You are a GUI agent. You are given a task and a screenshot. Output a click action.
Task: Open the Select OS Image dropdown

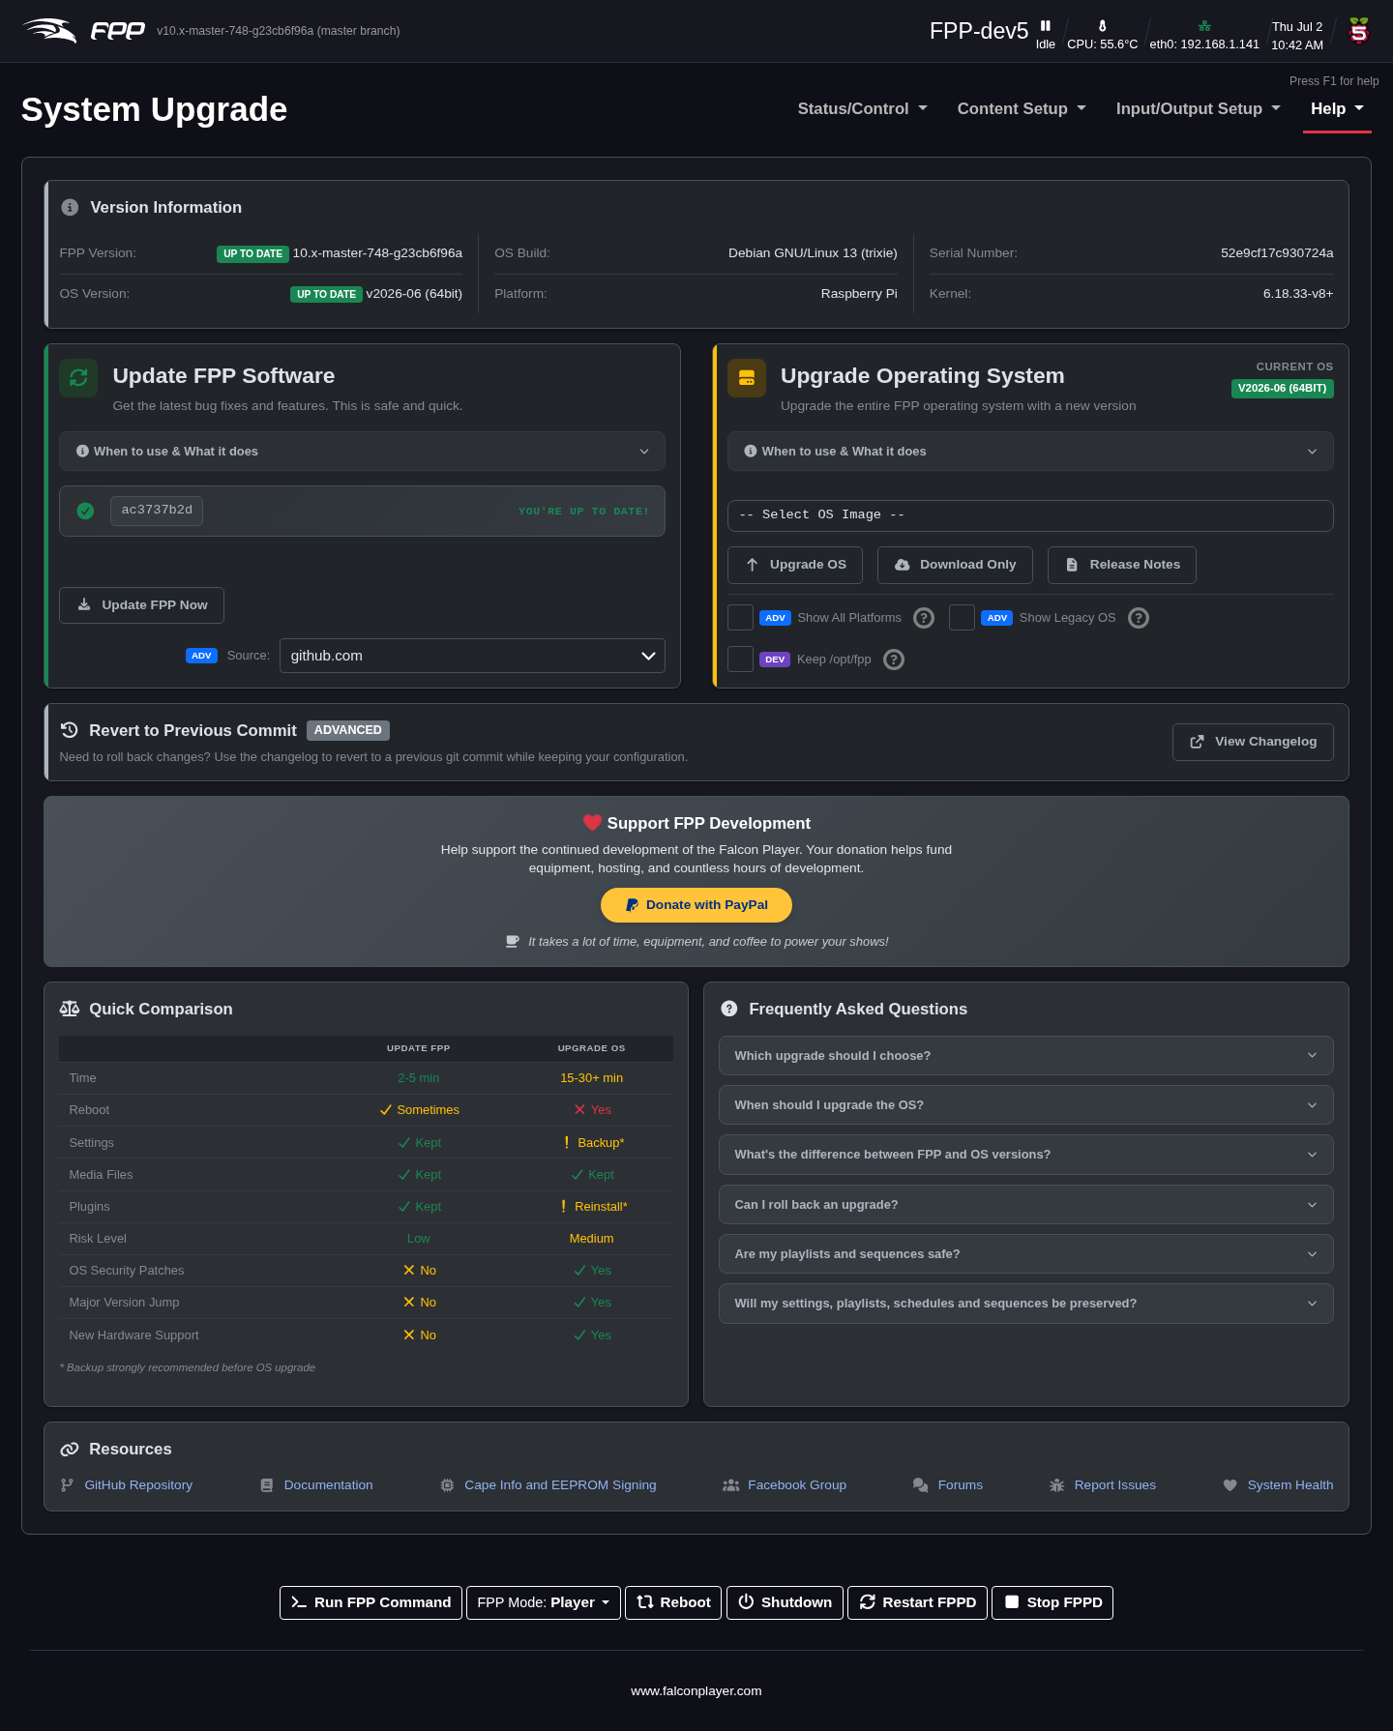[x=1030, y=515]
